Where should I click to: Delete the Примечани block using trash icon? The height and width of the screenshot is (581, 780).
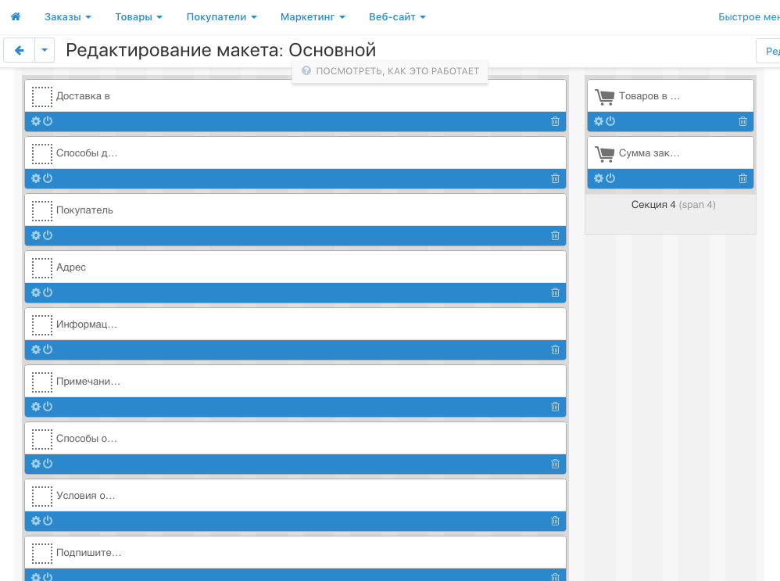[555, 407]
